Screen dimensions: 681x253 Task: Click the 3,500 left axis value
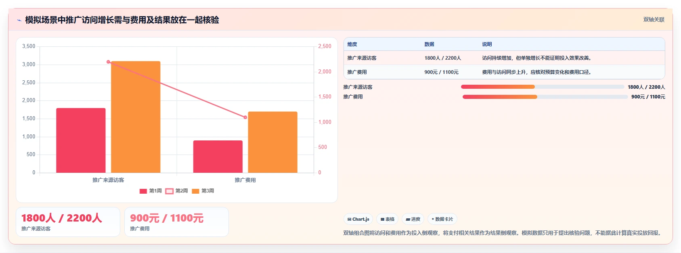[x=29, y=46]
